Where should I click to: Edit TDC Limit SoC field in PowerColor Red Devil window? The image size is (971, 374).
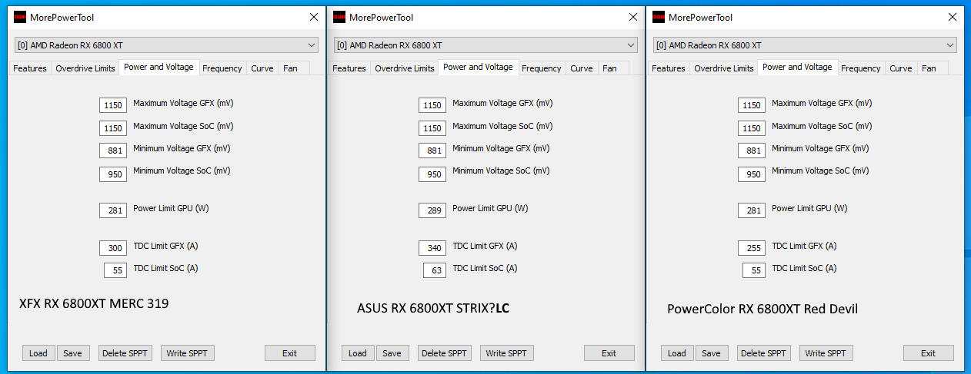(754, 270)
